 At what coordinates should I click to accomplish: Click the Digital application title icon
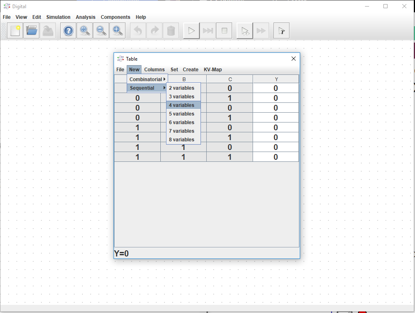coord(7,6)
